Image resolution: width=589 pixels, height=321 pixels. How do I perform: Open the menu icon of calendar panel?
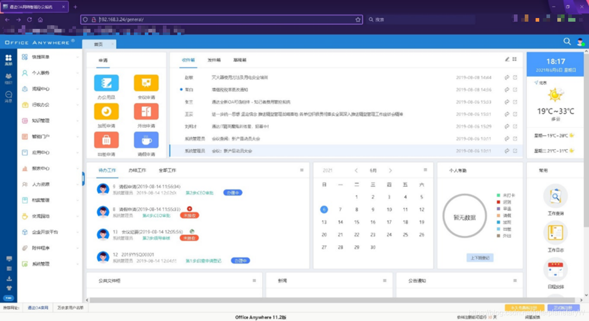pos(425,170)
